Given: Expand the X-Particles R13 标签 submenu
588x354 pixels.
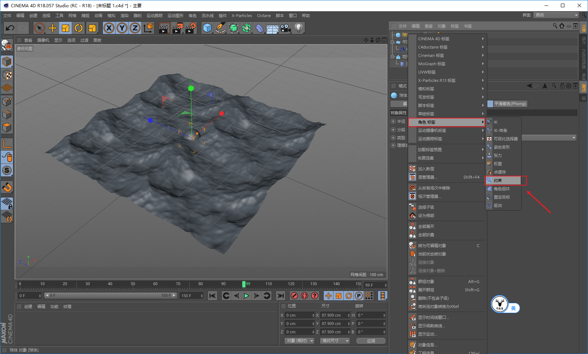Looking at the screenshot, I should tap(447, 80).
